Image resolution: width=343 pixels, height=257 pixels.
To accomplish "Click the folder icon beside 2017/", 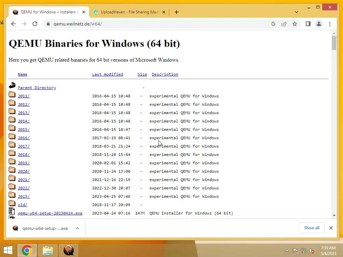I will point(12,145).
